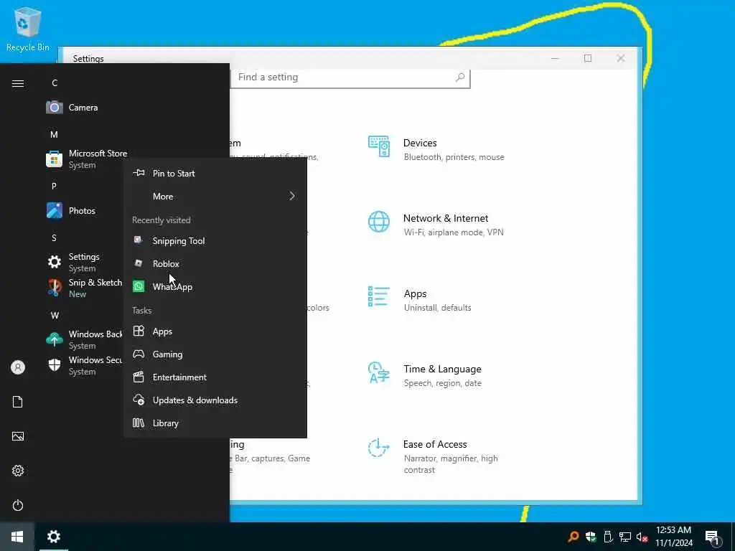Open Settings gear in Start rail
The height and width of the screenshot is (551, 735).
[x=18, y=471]
